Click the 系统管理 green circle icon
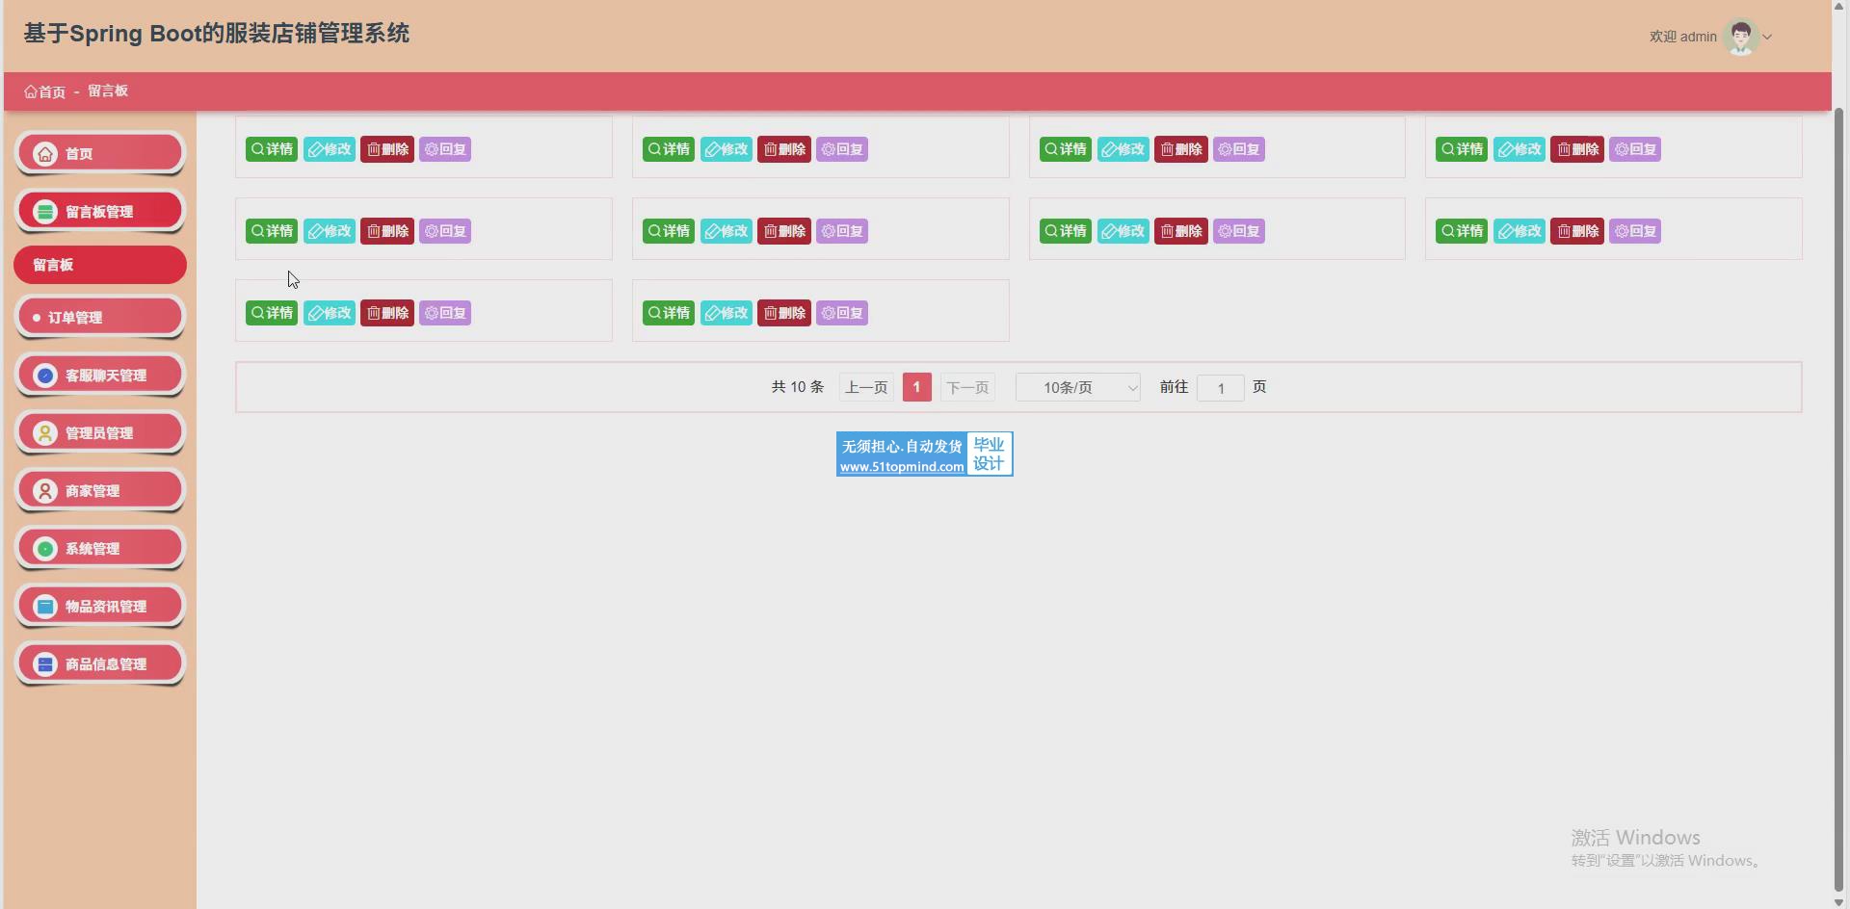This screenshot has width=1850, height=909. [45, 549]
